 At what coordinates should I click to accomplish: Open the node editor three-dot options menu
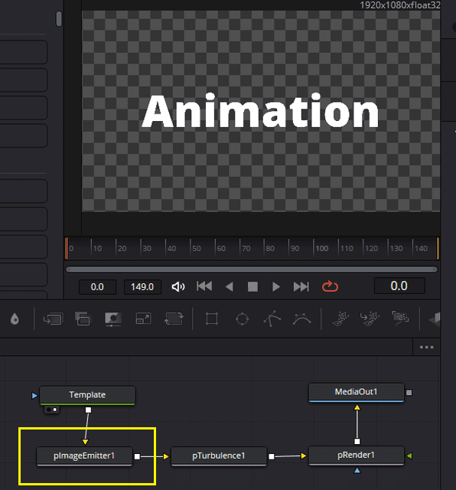pyautogui.click(x=427, y=347)
